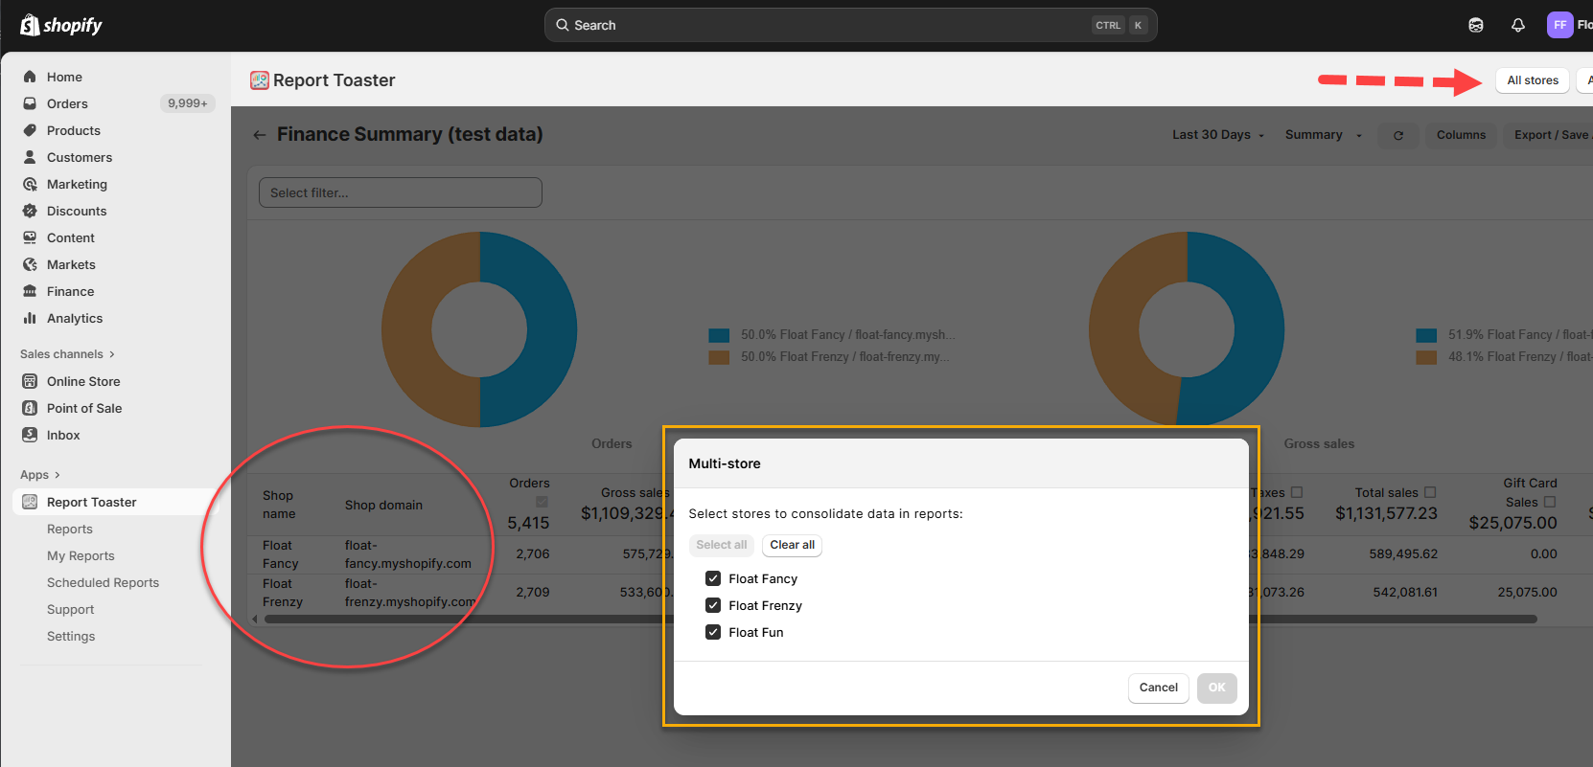Open Scheduled Reports in sidebar
Viewport: 1593px width, 767px height.
tap(103, 582)
